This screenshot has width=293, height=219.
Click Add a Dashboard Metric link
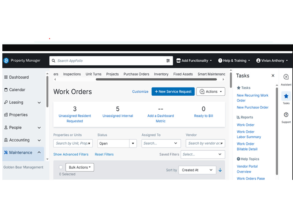161,119
